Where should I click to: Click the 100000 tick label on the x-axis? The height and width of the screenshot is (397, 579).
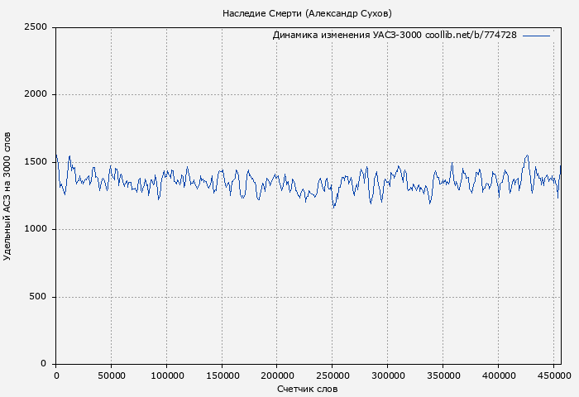coord(166,376)
